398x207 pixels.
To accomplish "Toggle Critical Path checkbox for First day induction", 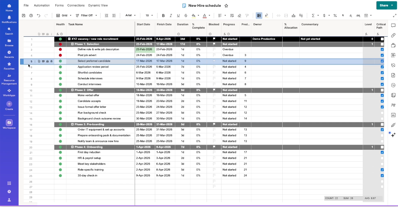I will pos(382,152).
